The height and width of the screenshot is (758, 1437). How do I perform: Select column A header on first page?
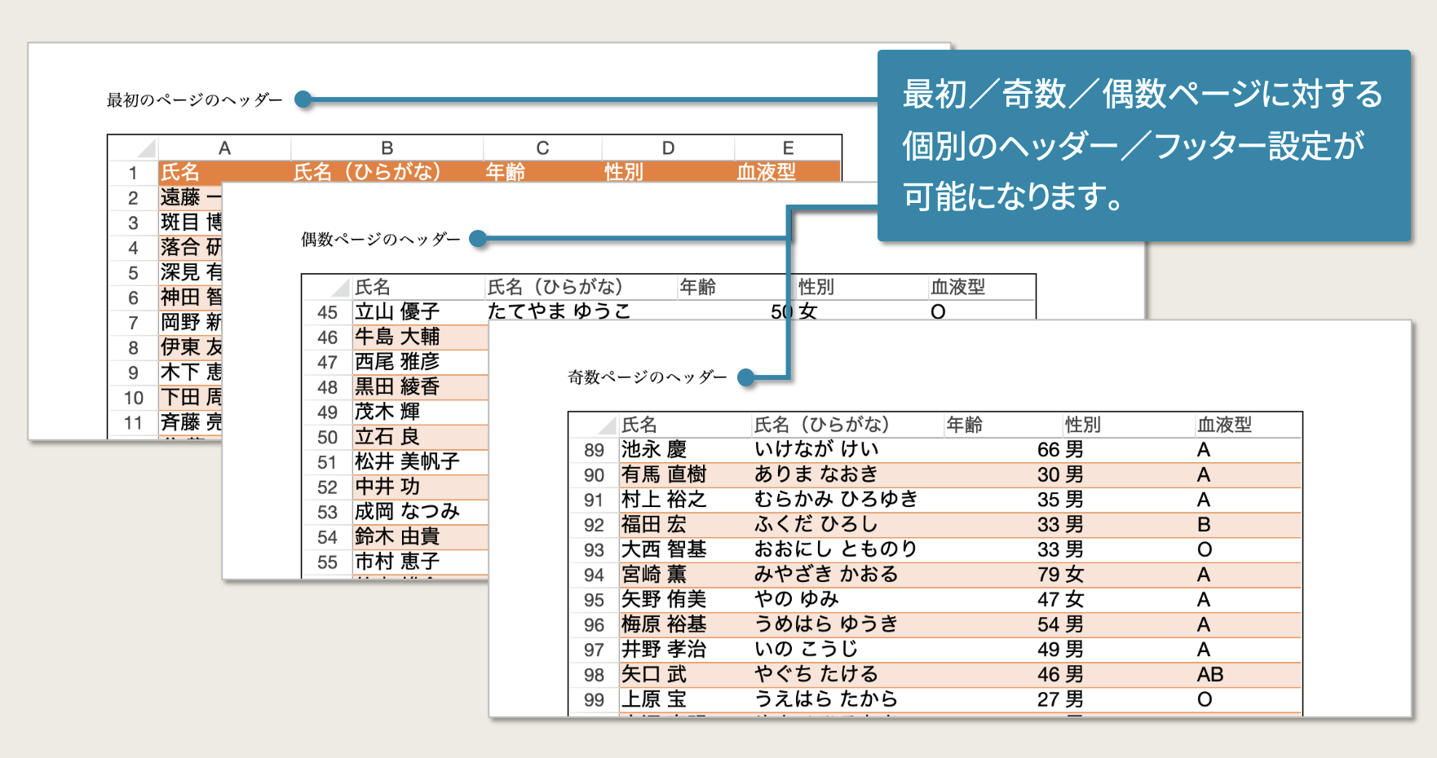pos(224,148)
